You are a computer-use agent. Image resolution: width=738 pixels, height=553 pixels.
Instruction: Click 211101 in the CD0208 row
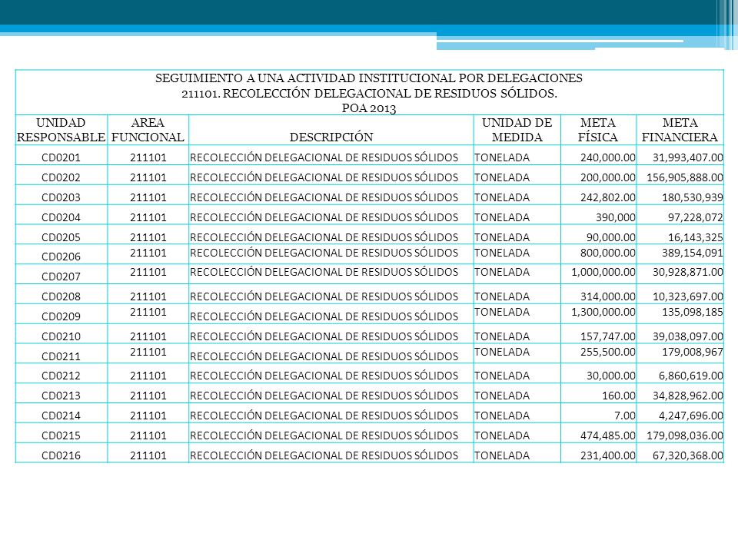[x=148, y=296]
